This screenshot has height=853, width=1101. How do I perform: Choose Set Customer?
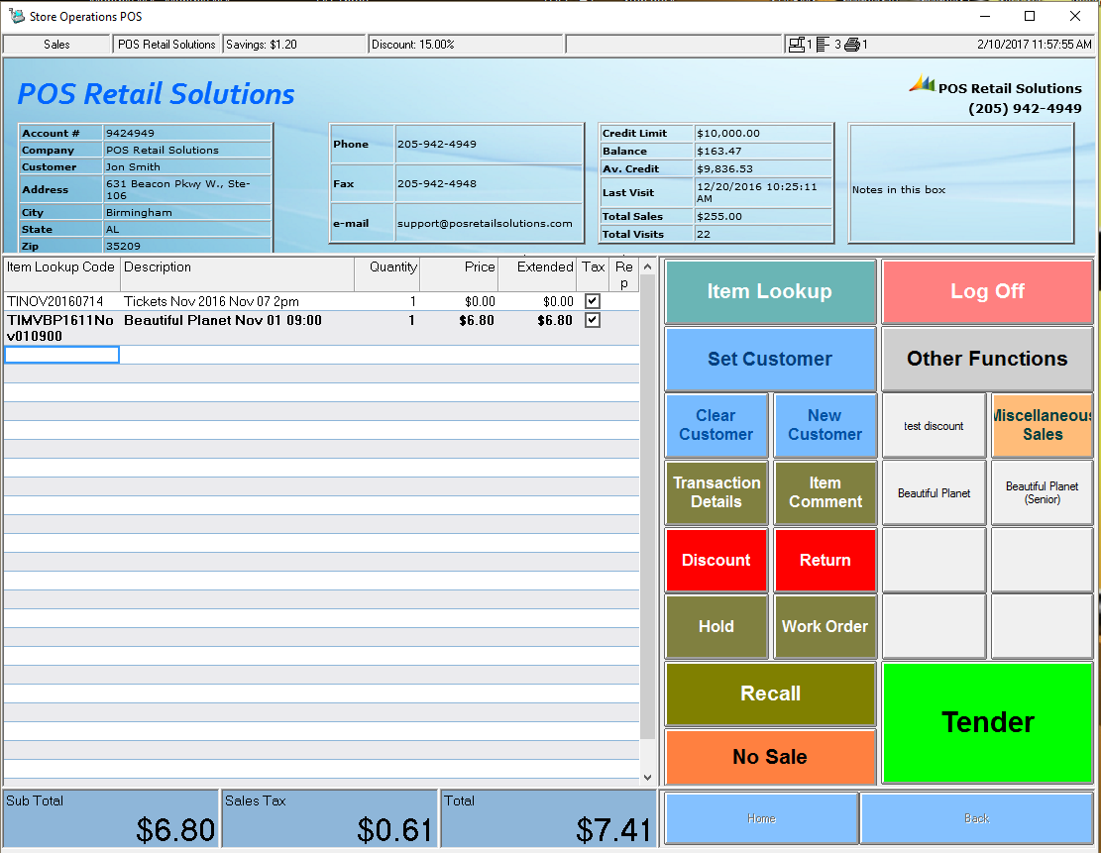click(x=770, y=359)
